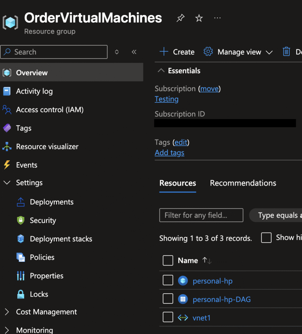Click the personal-hp-DAG resource icon
Image resolution: width=302 pixels, height=334 pixels.
coord(183,299)
